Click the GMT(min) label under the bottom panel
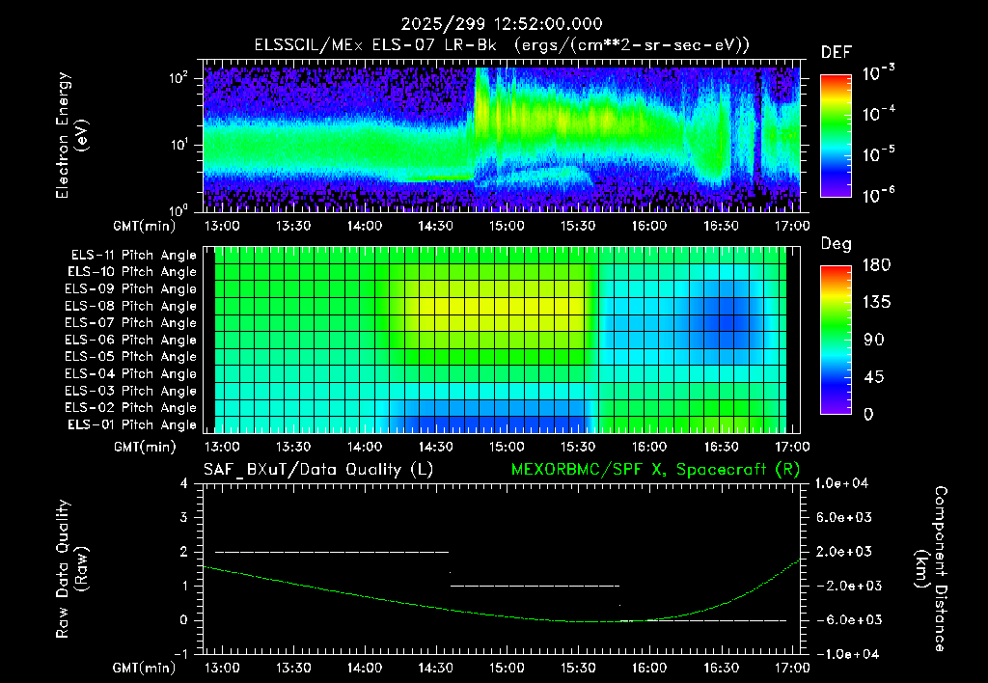 (x=145, y=669)
